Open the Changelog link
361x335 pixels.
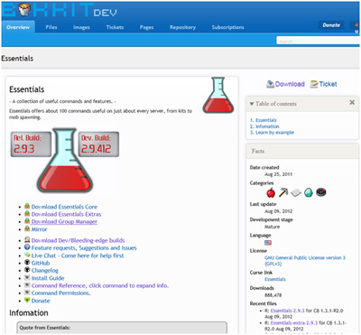pyautogui.click(x=45, y=271)
